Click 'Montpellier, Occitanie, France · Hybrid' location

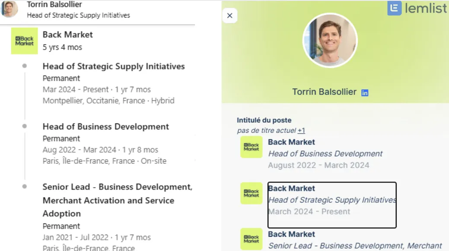(108, 100)
